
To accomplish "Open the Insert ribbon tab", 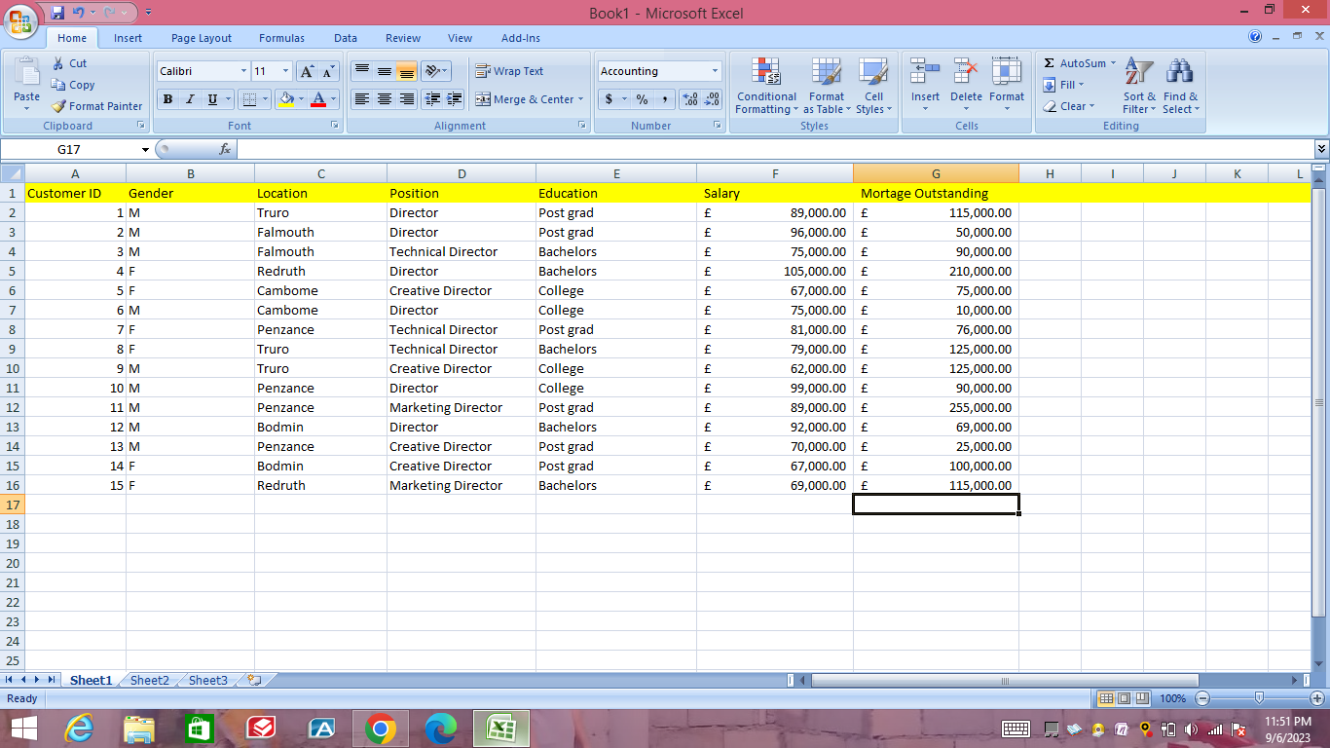I will [128, 38].
